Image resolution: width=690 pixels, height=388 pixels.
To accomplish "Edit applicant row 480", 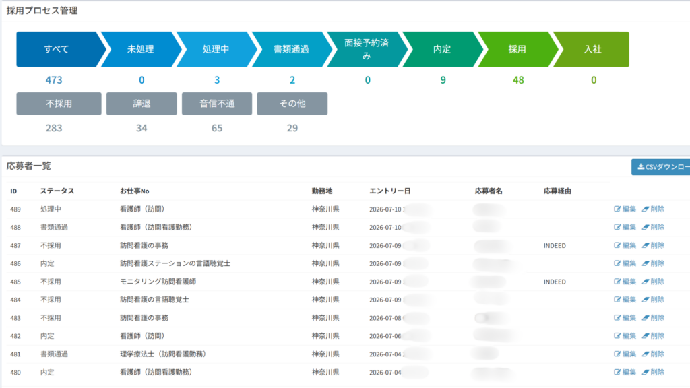I will point(625,372).
